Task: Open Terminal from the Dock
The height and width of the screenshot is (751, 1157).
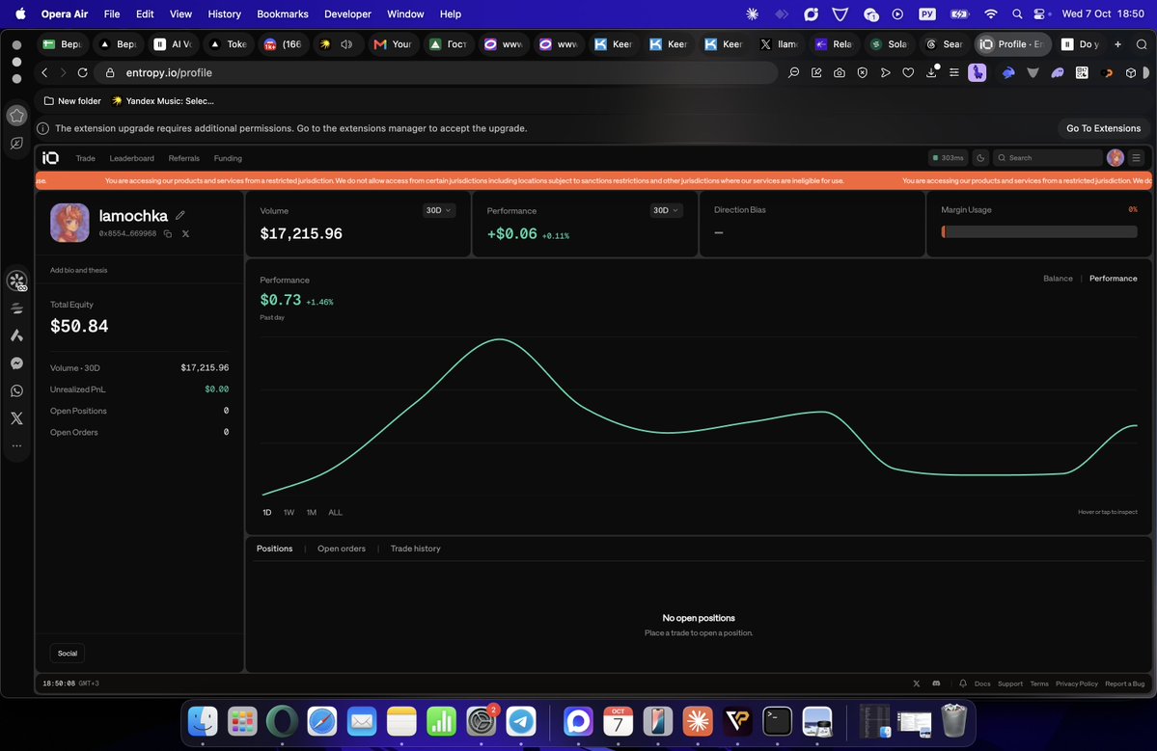Action: pos(777,721)
